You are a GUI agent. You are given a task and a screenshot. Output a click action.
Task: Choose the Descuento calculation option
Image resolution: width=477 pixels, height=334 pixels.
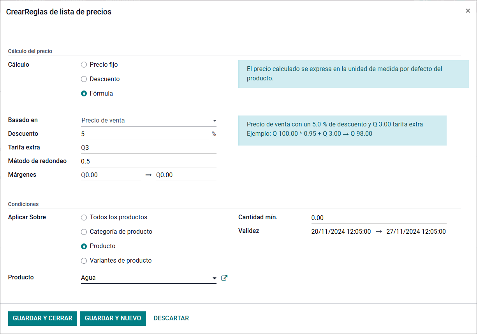click(x=84, y=79)
